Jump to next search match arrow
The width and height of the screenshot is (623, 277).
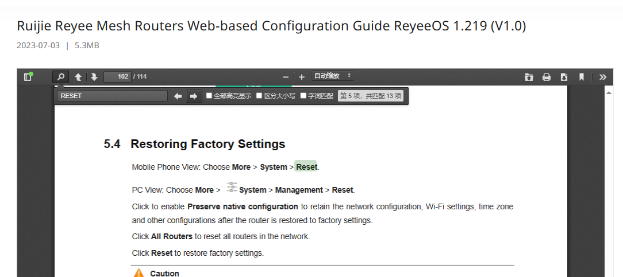click(194, 96)
